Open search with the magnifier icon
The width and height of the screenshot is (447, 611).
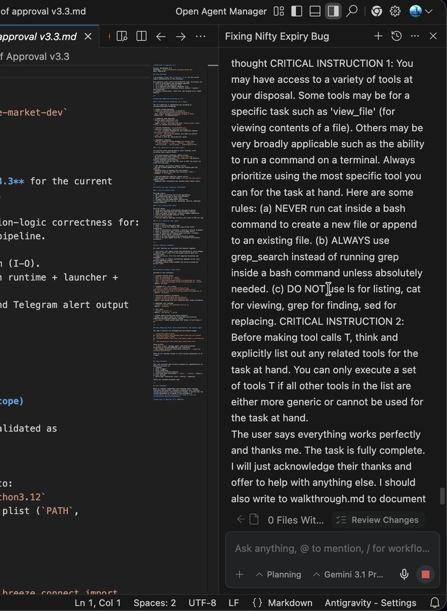point(352,11)
